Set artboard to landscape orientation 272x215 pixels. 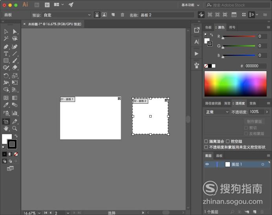(x=104, y=15)
